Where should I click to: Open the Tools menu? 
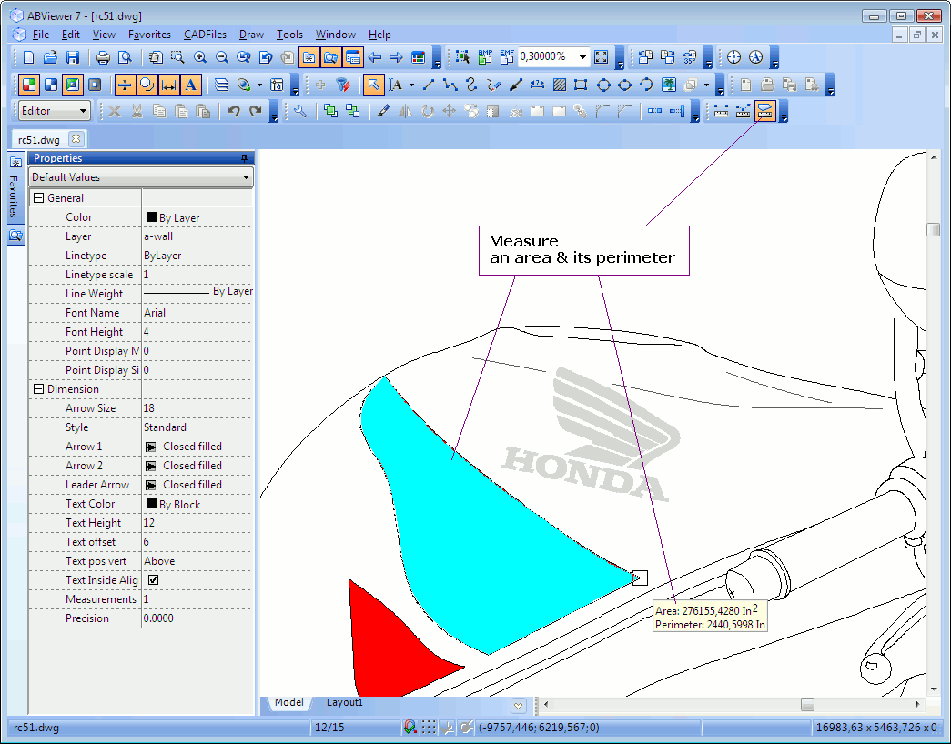pos(289,35)
